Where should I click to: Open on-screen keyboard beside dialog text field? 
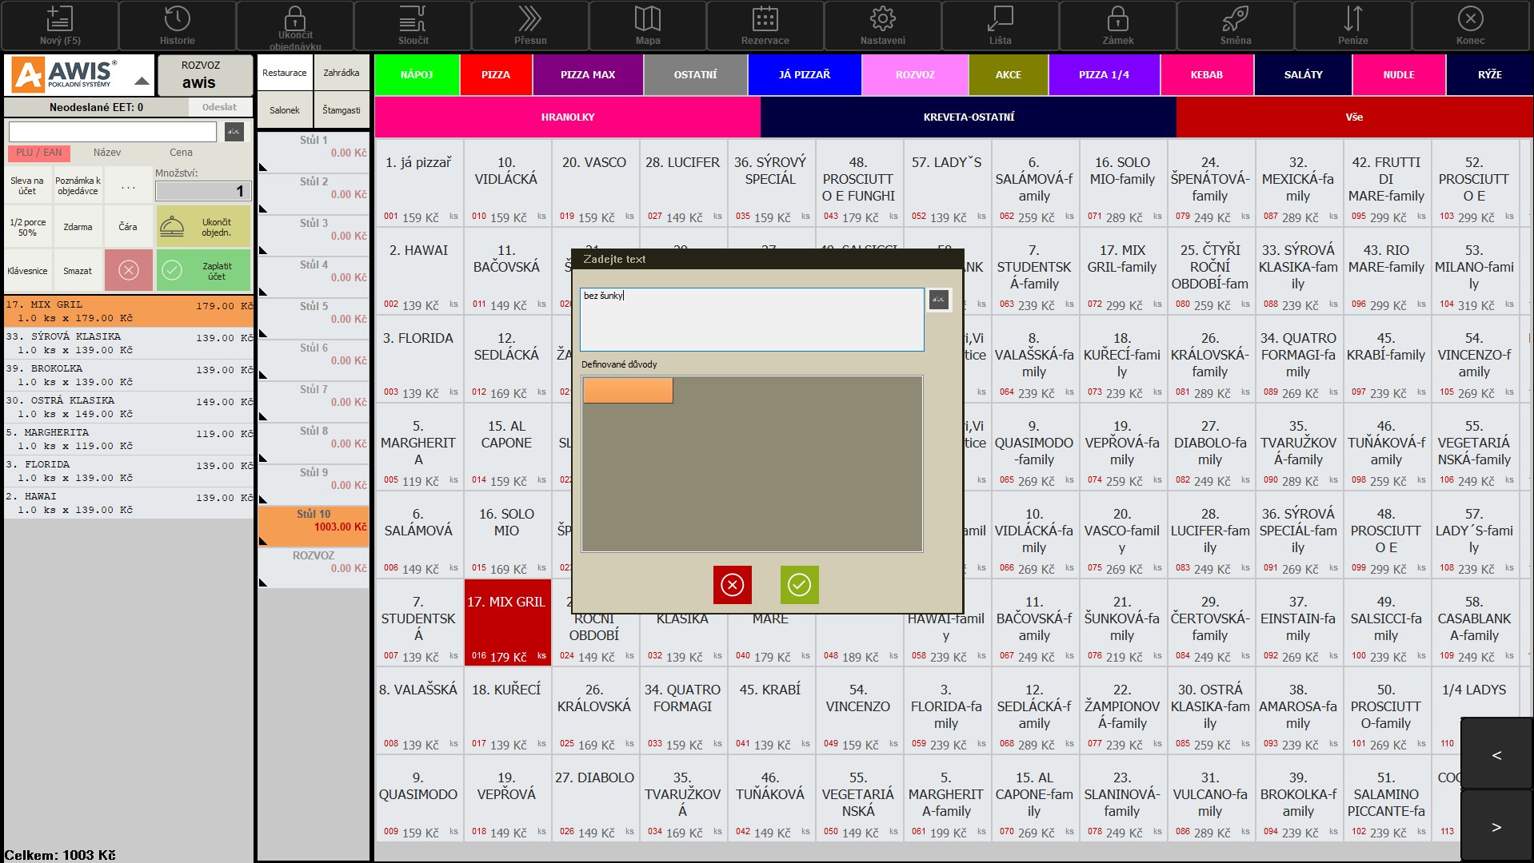(x=939, y=300)
